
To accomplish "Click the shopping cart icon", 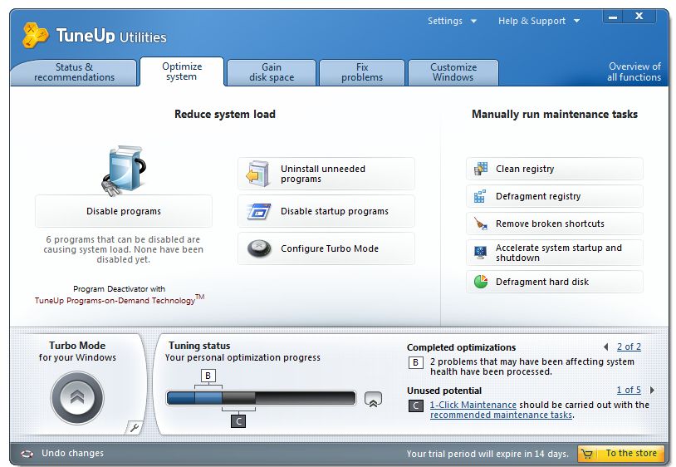I will pos(587,454).
